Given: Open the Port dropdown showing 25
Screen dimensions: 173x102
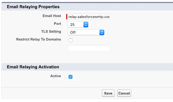Looking at the screenshot, I should tap(78, 25).
